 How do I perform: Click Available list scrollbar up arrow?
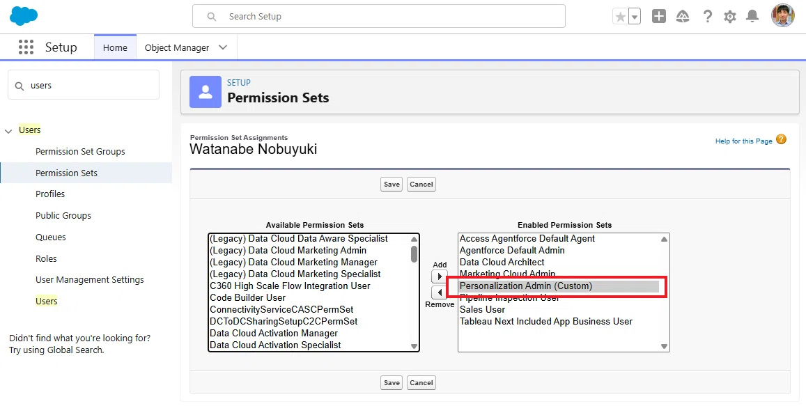414,239
